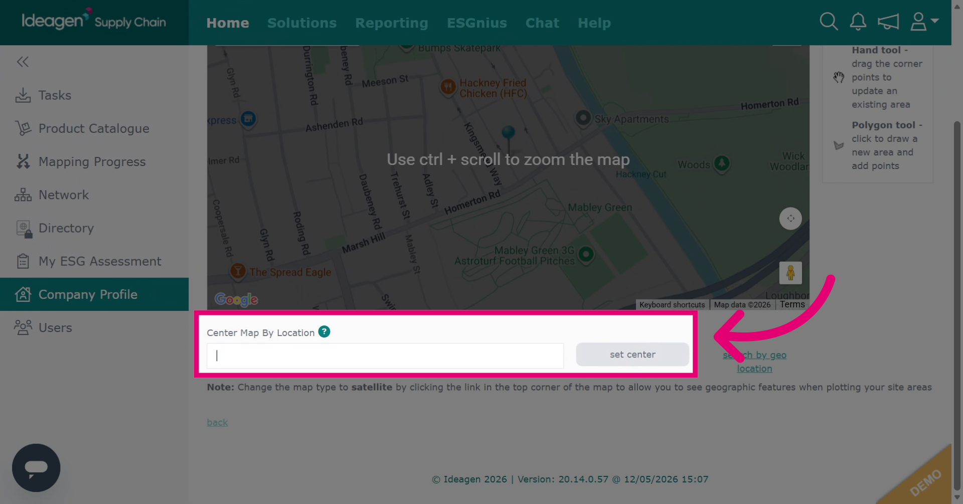Image resolution: width=963 pixels, height=504 pixels.
Task: Click the help icon beside Center Map
Action: pyautogui.click(x=324, y=332)
